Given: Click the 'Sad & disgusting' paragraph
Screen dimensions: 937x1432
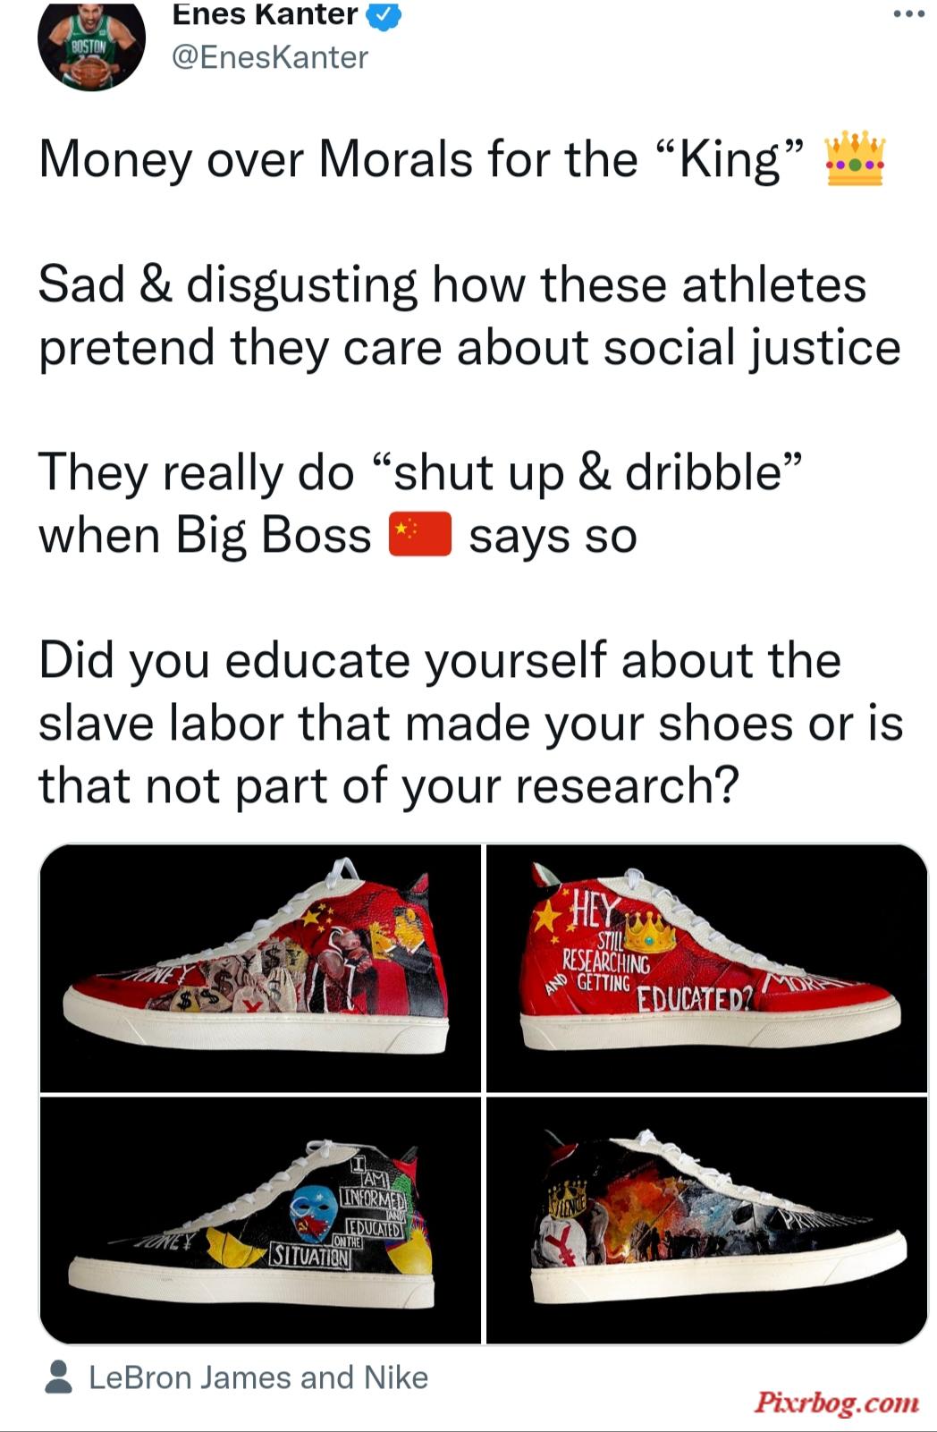Looking at the screenshot, I should 469,316.
